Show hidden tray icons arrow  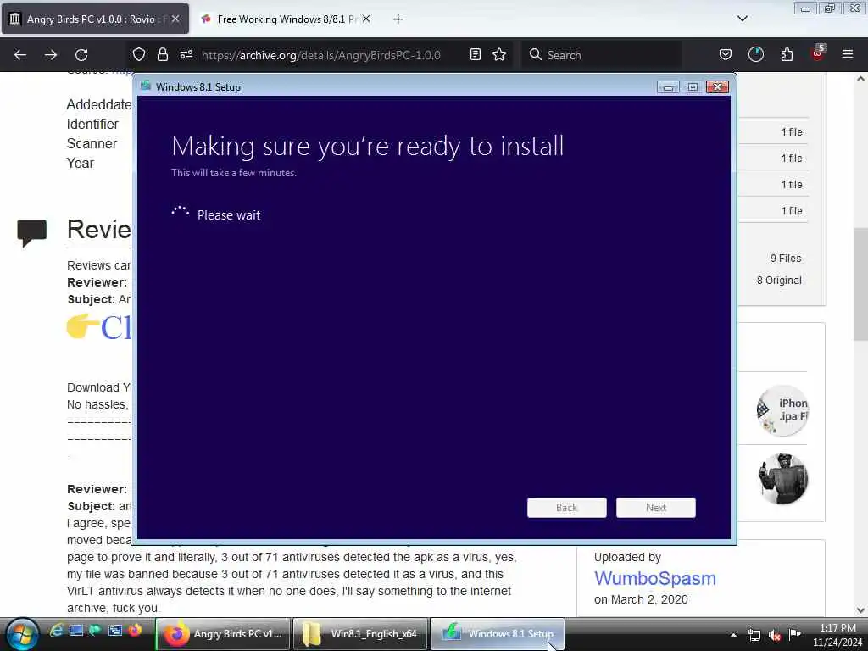733,634
